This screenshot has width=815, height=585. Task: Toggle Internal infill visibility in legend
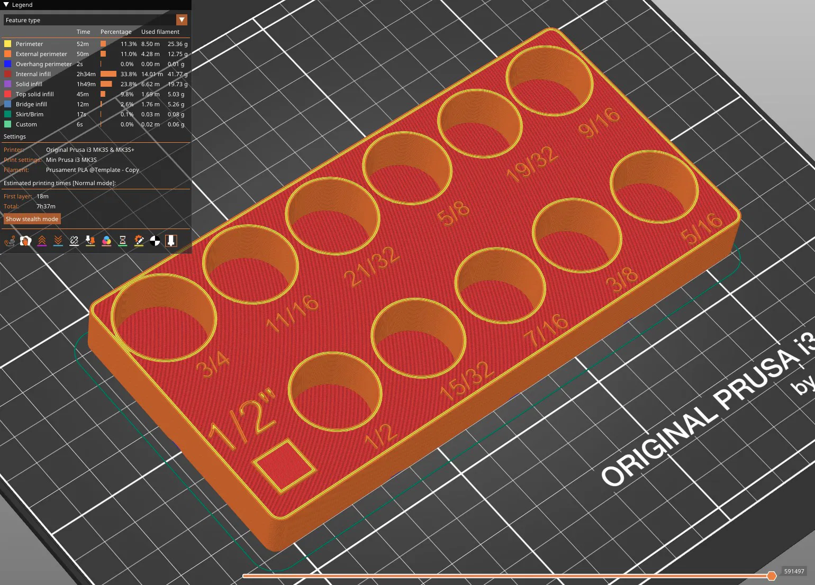coord(96,74)
